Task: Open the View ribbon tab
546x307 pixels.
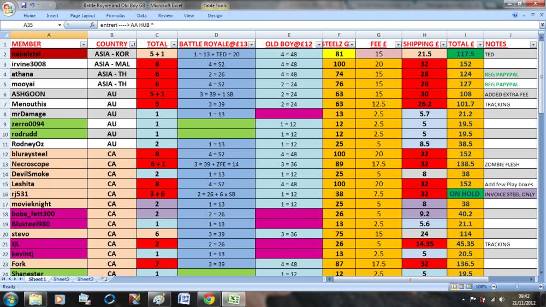Action: [189, 15]
